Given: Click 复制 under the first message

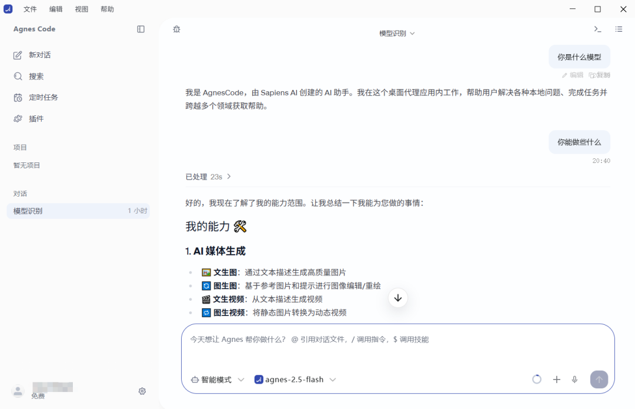Looking at the screenshot, I should tap(599, 75).
